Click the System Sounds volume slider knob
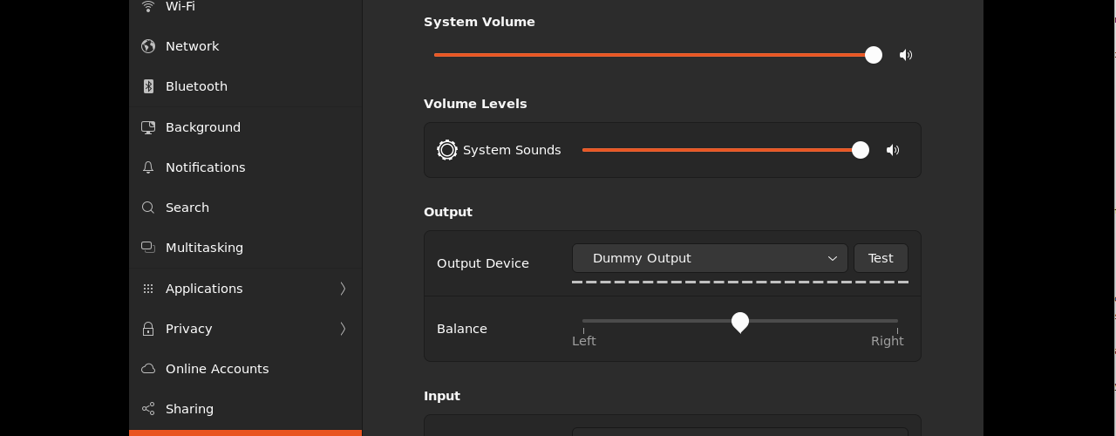 861,150
